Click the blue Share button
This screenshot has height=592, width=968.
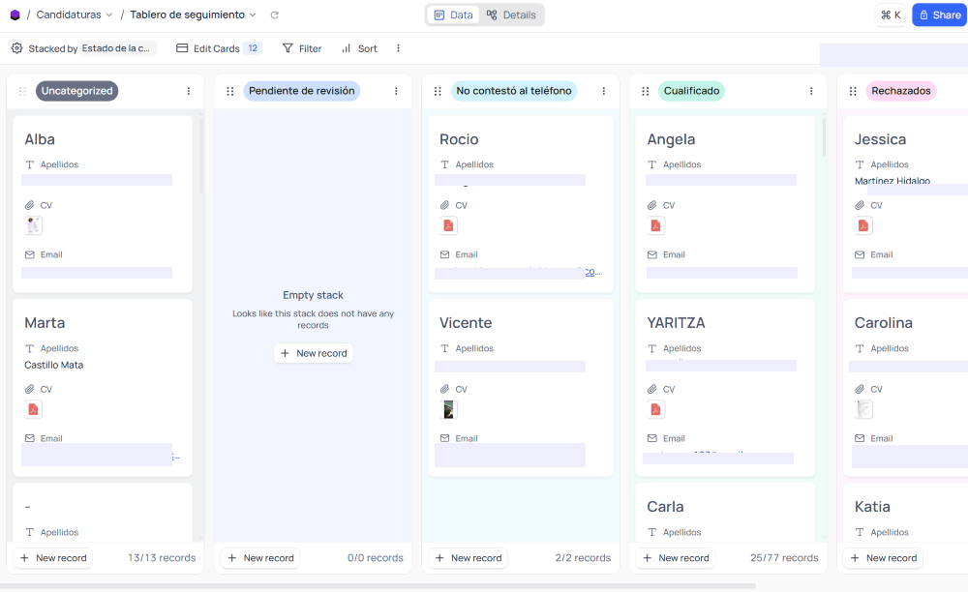click(x=940, y=15)
